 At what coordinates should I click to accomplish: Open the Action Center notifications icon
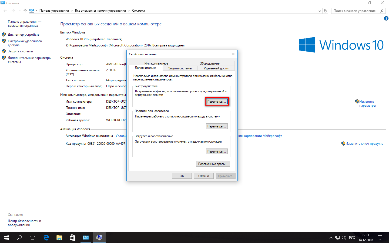coord(380,238)
